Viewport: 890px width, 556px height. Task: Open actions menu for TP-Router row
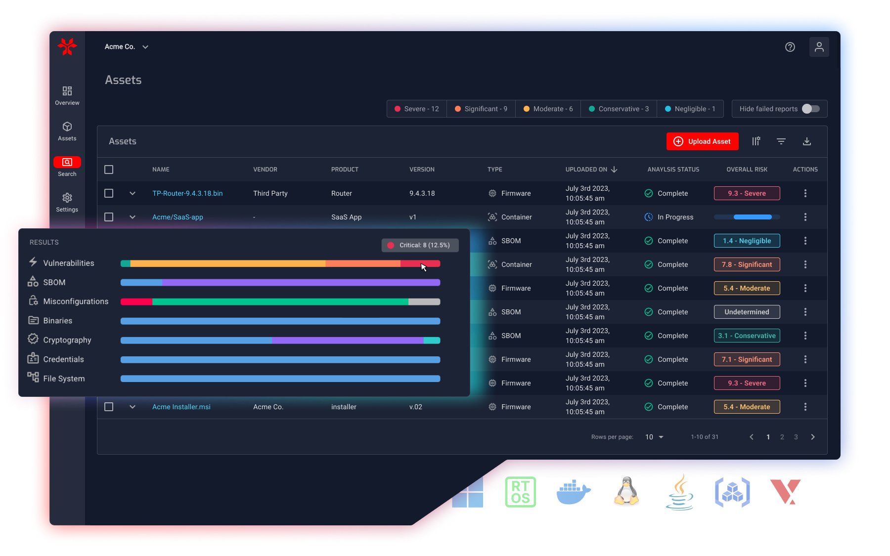pyautogui.click(x=805, y=193)
